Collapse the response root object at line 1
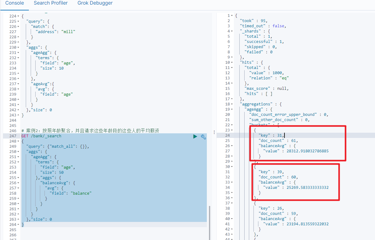 [232, 15]
